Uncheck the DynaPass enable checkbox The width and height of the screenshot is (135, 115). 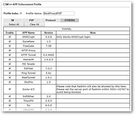pos(10,41)
